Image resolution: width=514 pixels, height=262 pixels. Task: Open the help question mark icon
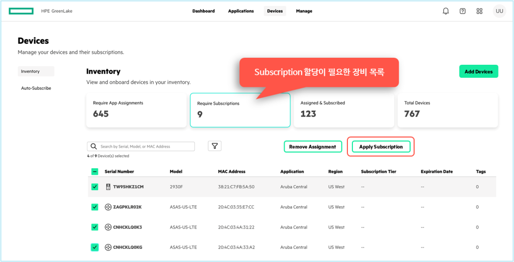pyautogui.click(x=462, y=11)
